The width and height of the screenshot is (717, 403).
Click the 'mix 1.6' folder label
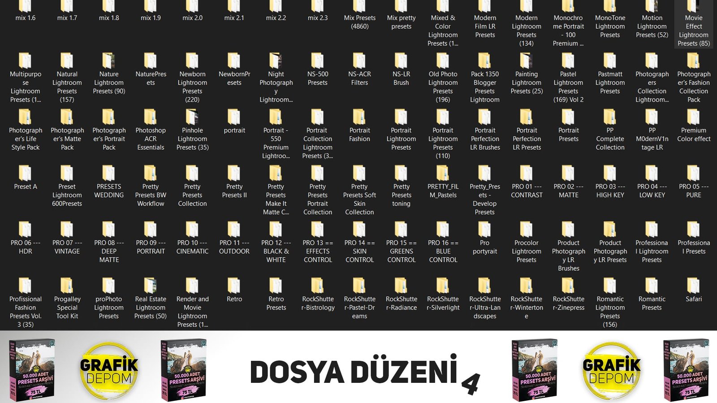pyautogui.click(x=25, y=18)
